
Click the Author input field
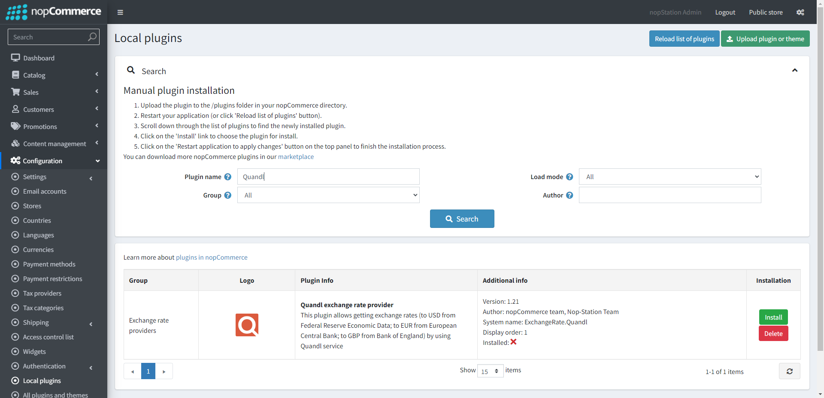coord(670,195)
